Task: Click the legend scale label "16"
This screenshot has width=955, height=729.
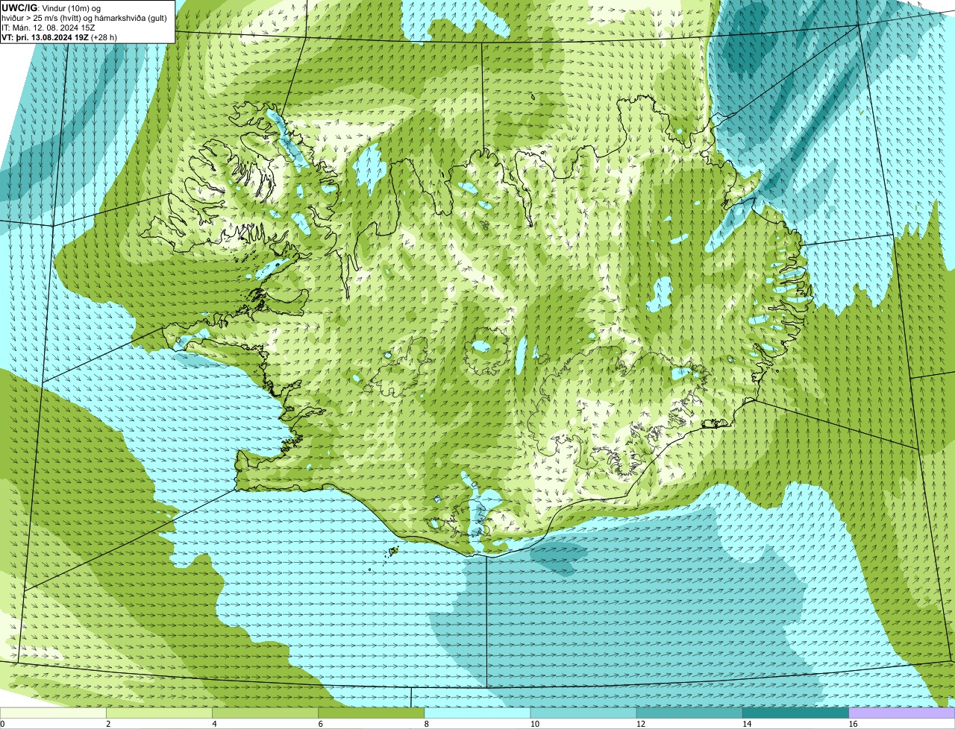Action: 853,724
